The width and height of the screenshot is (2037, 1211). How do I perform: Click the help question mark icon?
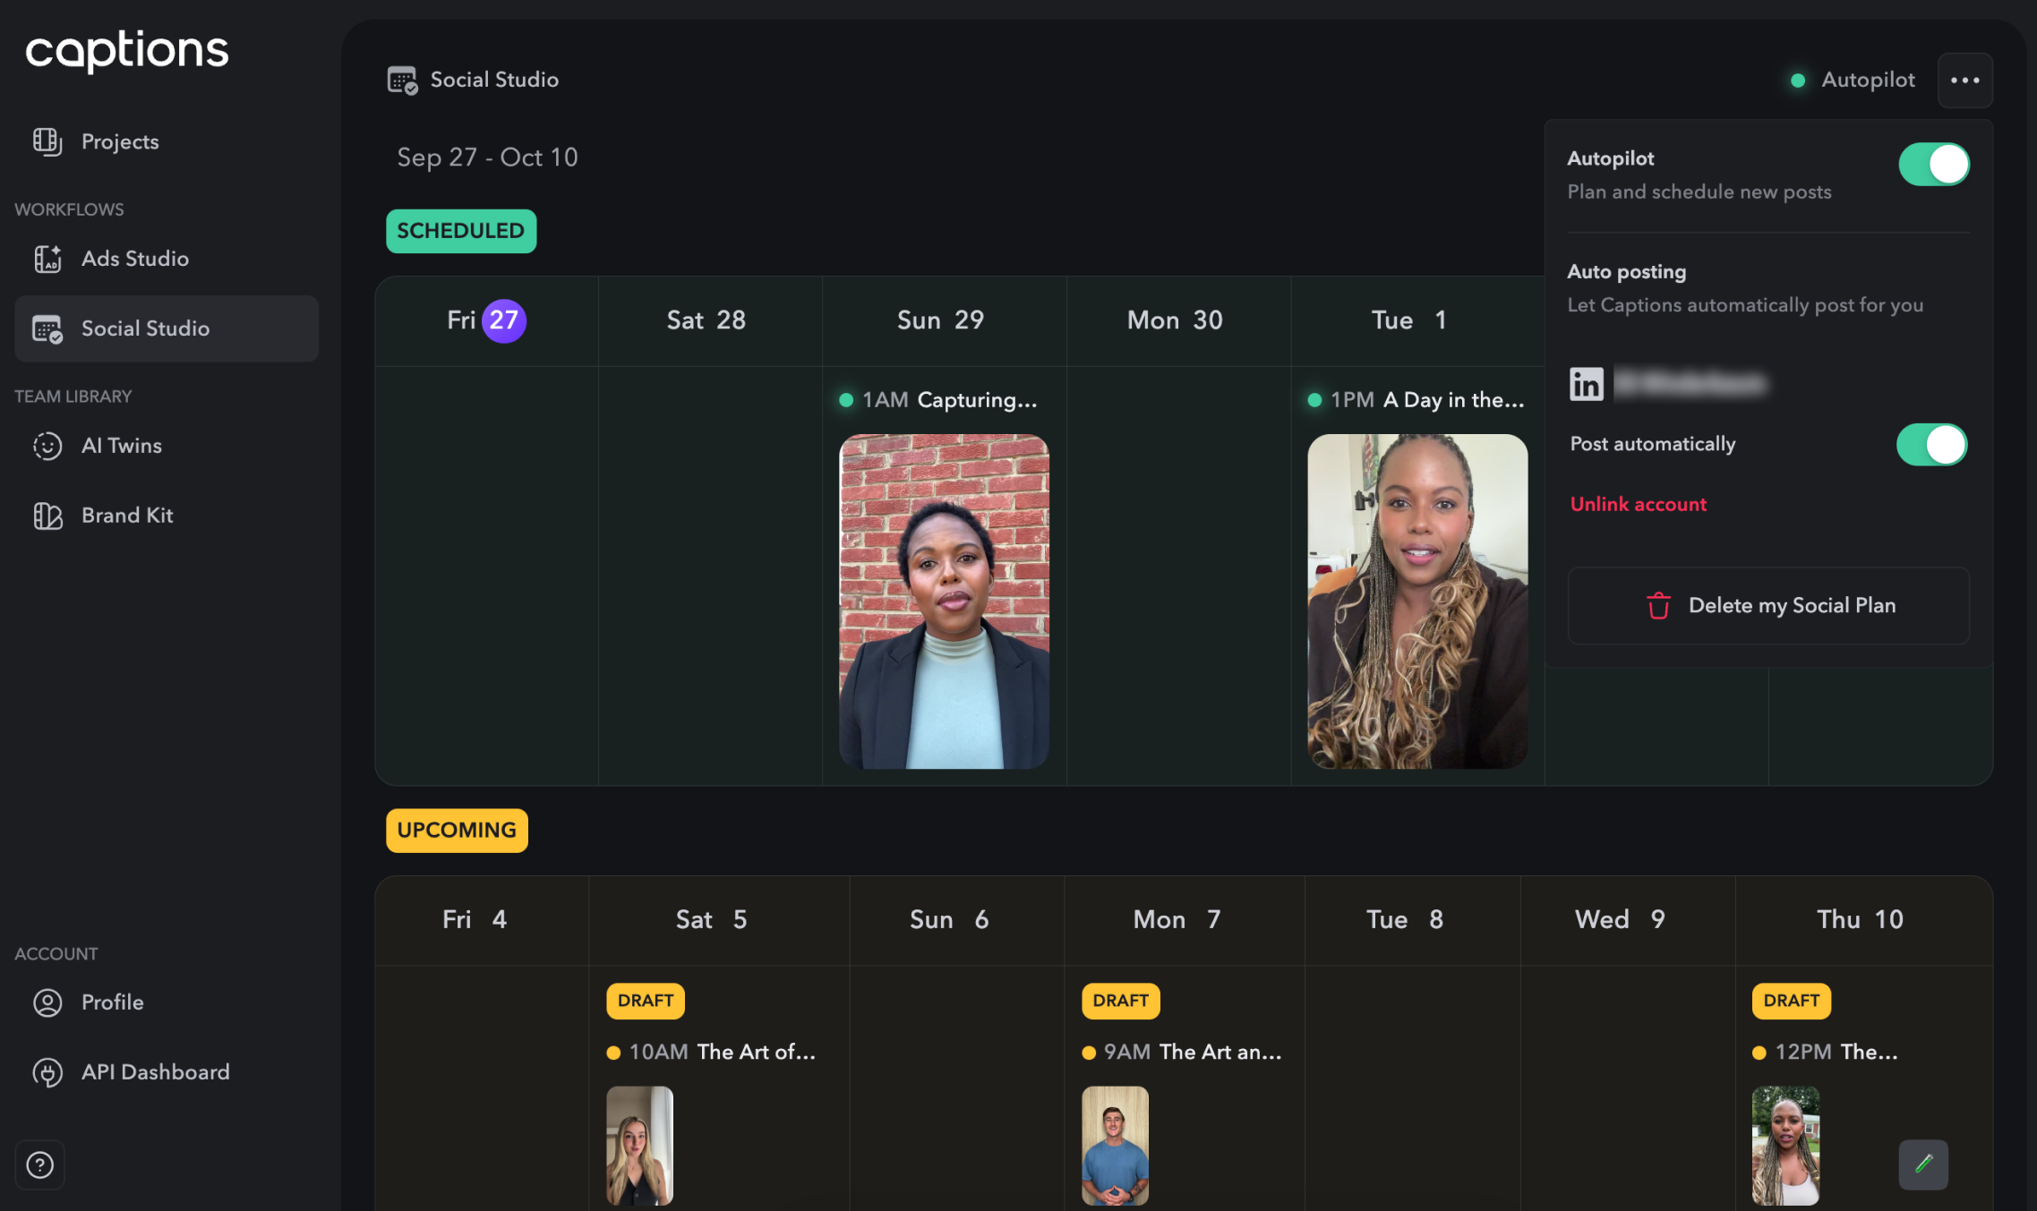pos(40,1164)
